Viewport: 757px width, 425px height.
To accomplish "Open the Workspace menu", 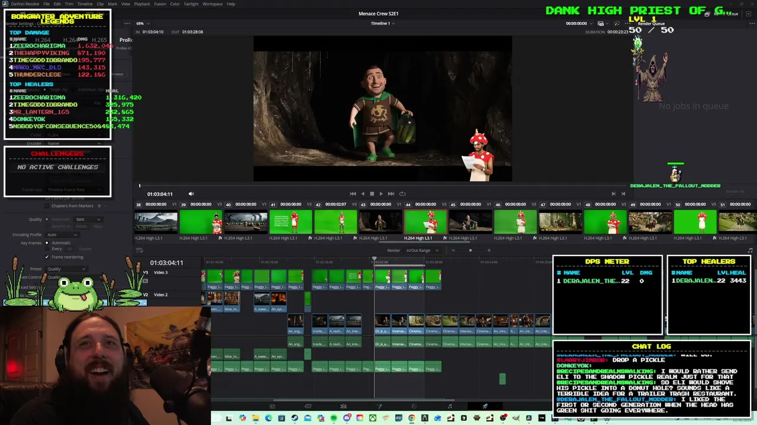I will pyautogui.click(x=212, y=4).
